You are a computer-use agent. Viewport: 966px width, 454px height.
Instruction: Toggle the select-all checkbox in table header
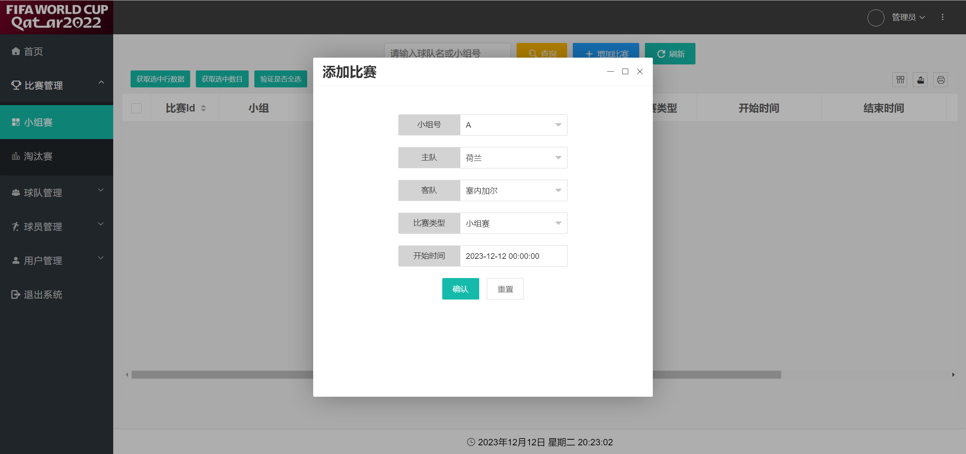[136, 109]
